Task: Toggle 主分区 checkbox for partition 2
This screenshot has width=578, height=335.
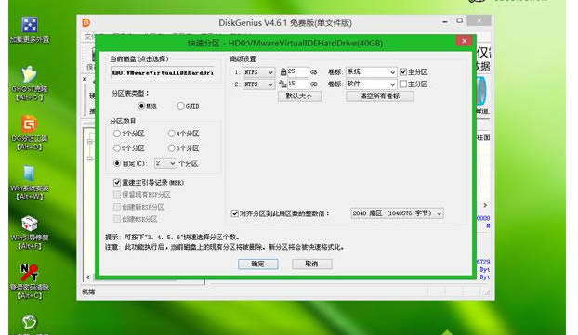Action: pos(403,84)
